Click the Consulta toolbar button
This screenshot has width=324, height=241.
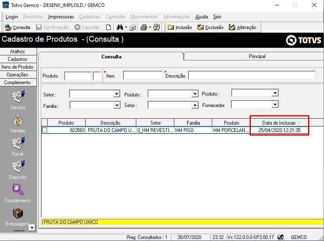(18, 27)
